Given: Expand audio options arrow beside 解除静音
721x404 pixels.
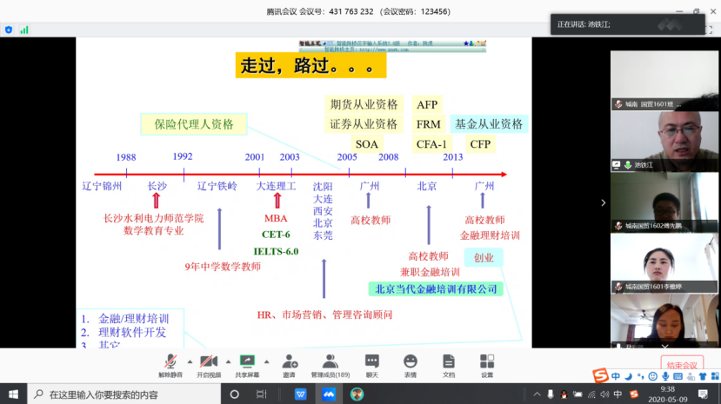Looking at the screenshot, I should pyautogui.click(x=189, y=360).
